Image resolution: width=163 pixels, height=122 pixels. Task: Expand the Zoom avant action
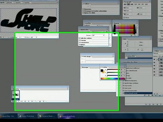tap(123, 88)
